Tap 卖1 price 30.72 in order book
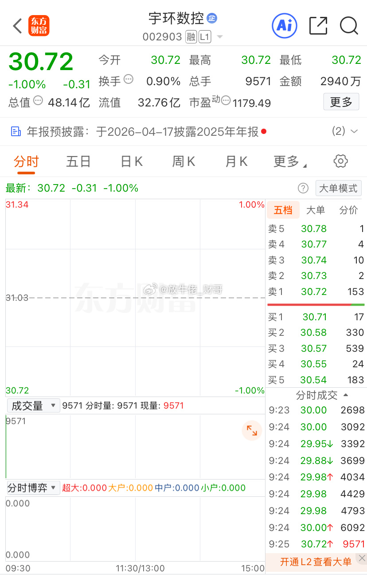The width and height of the screenshot is (367, 578). pos(313,291)
